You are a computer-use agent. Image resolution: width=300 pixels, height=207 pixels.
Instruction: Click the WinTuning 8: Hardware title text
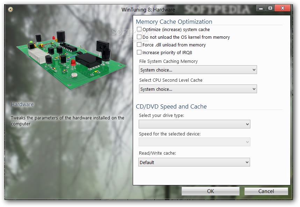(x=148, y=9)
